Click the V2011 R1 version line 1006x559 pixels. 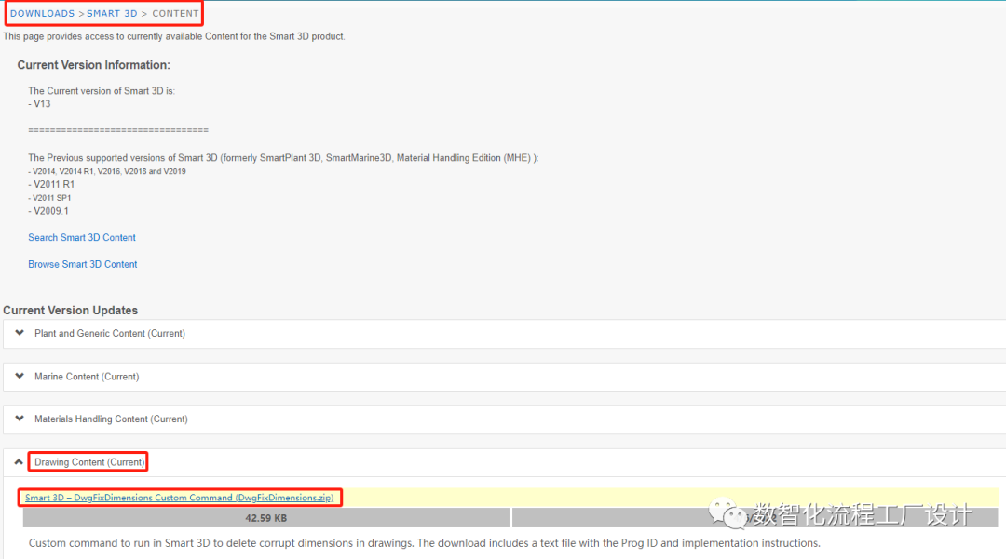(x=51, y=184)
